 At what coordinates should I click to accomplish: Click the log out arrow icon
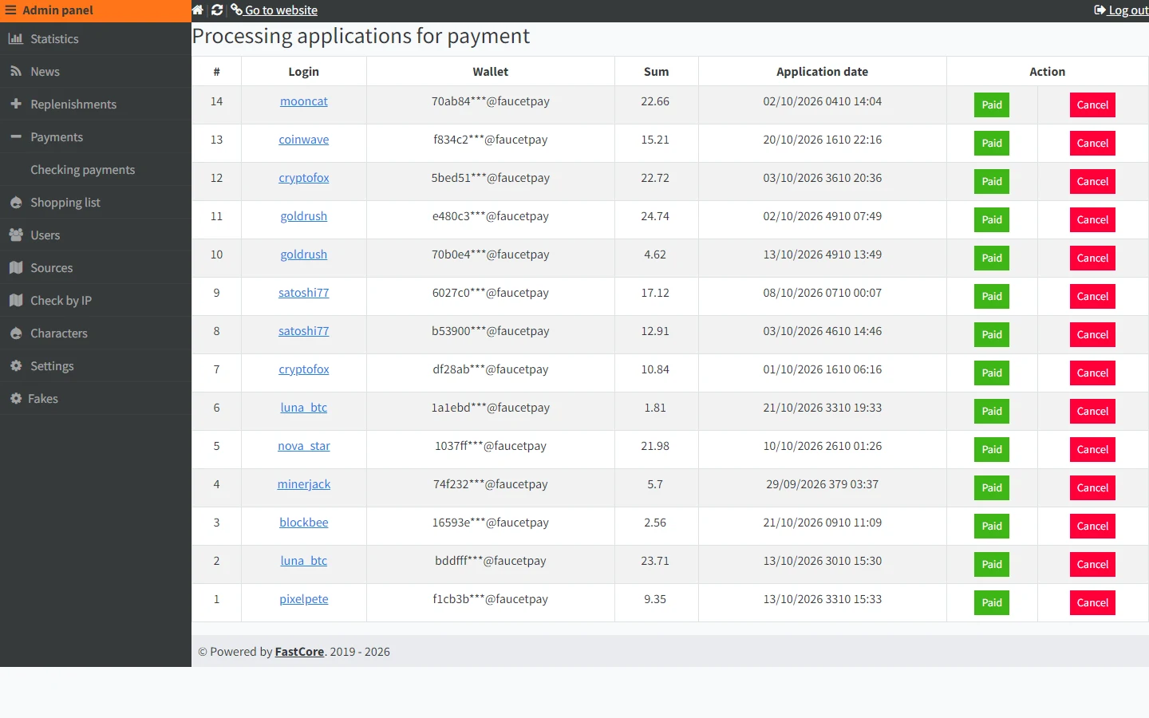1100,10
